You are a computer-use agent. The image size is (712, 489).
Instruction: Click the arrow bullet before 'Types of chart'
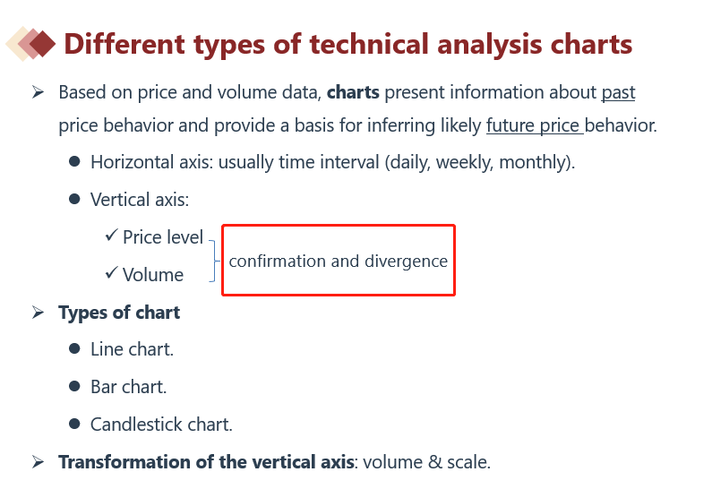pyautogui.click(x=39, y=313)
